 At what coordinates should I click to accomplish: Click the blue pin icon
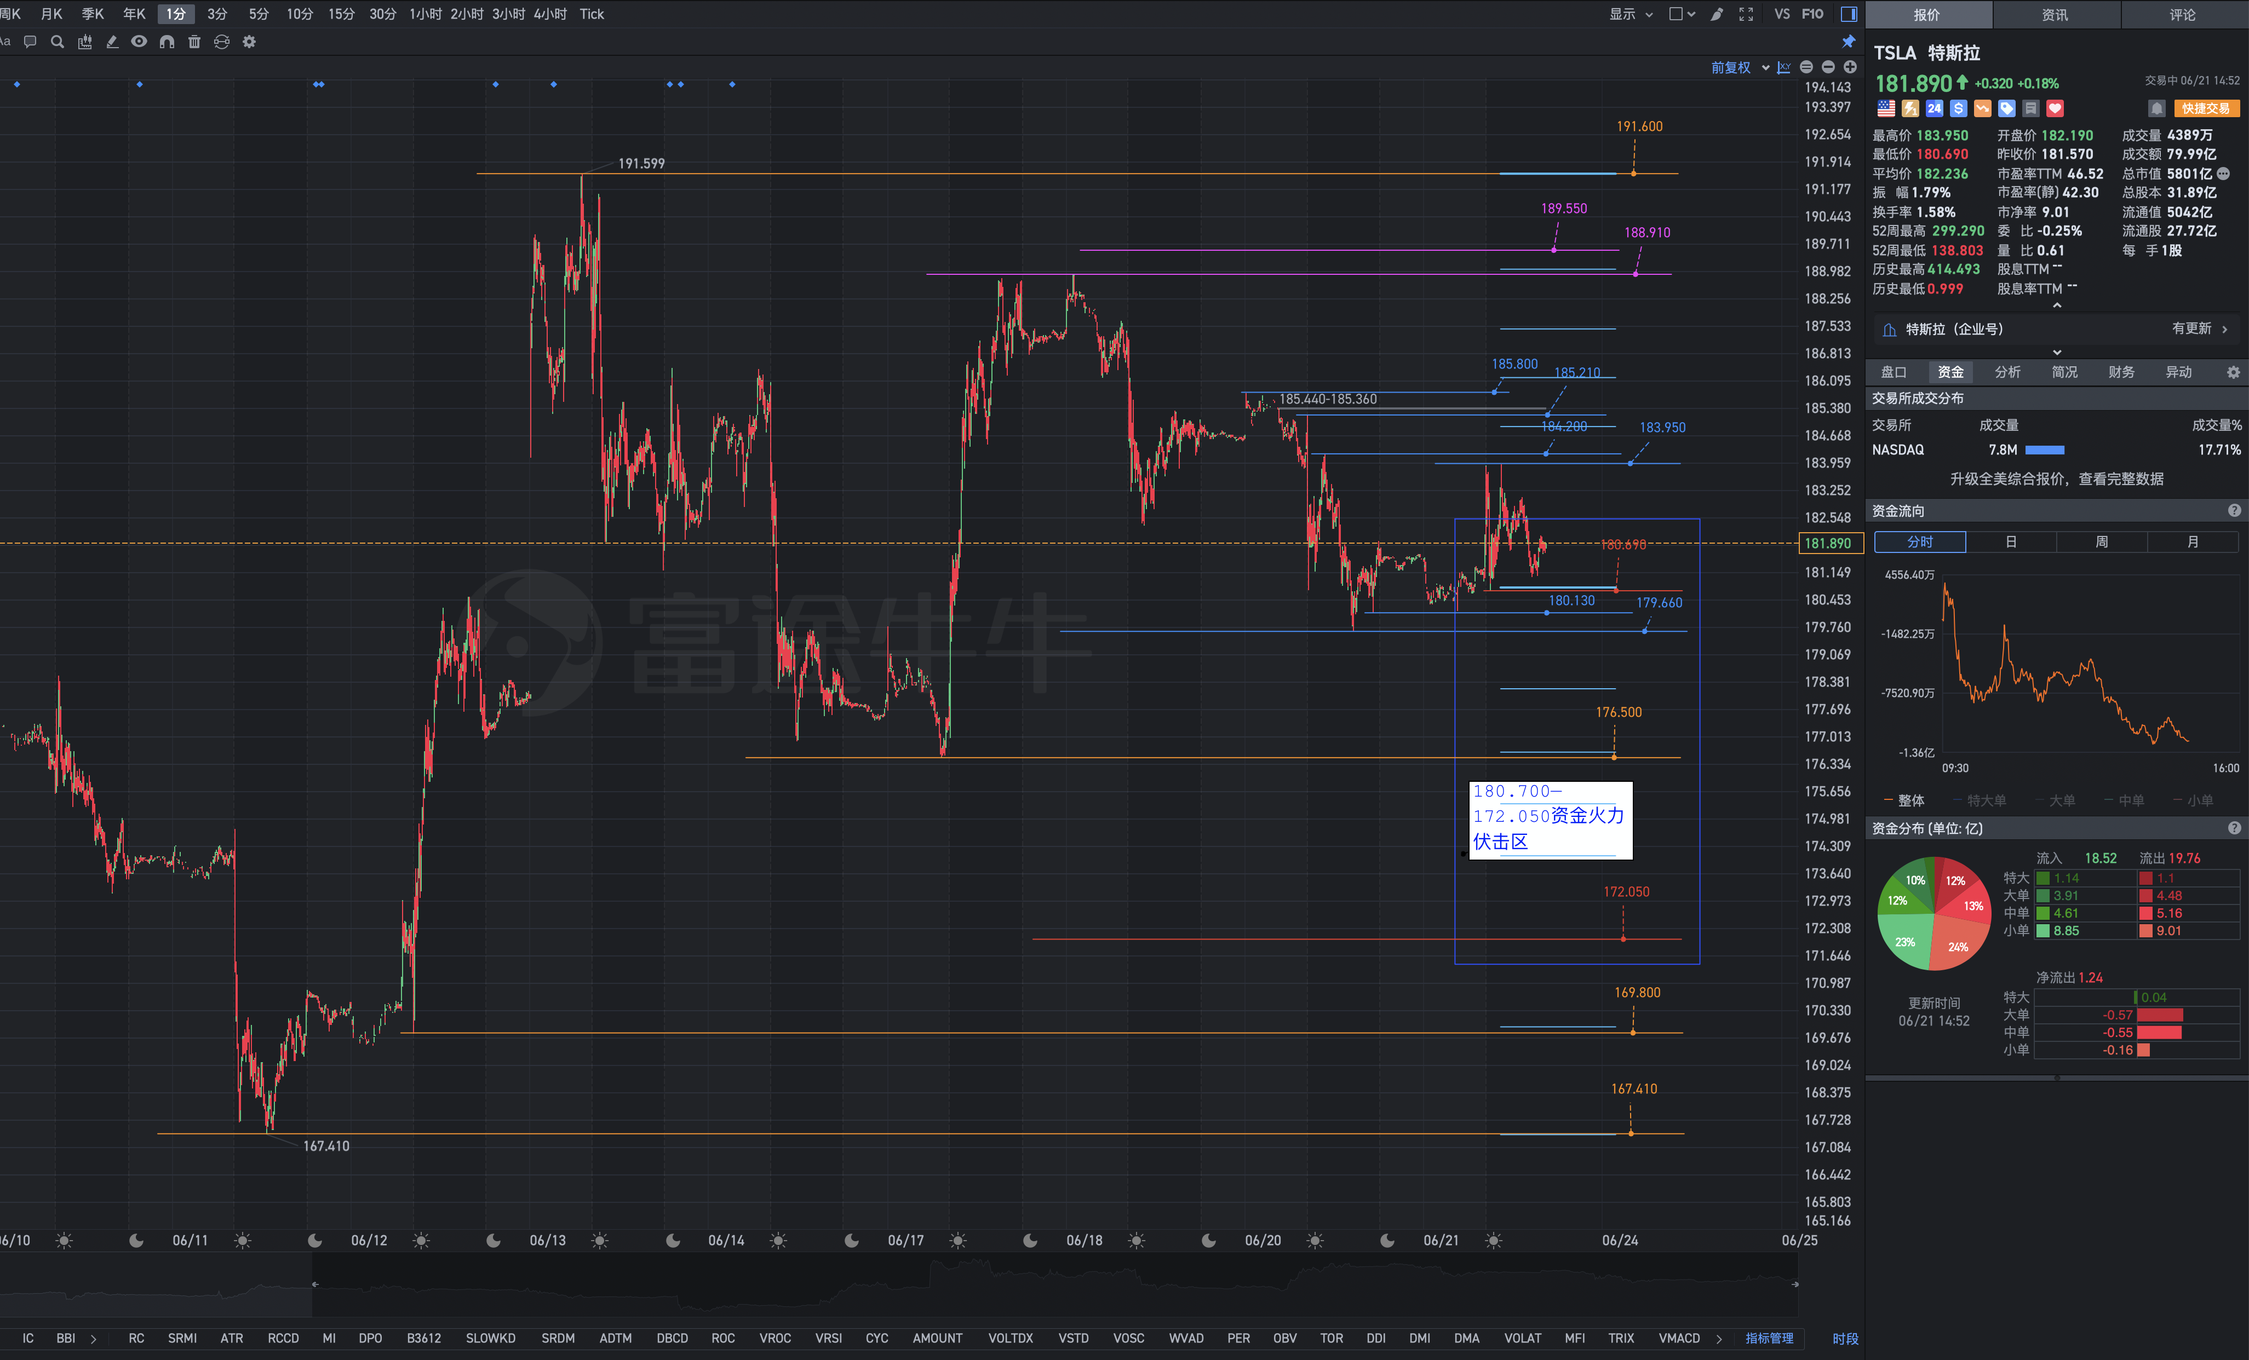tap(1848, 41)
